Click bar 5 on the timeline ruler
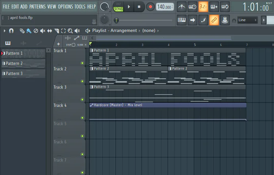This screenshot has height=175, width=274. coord(195,45)
